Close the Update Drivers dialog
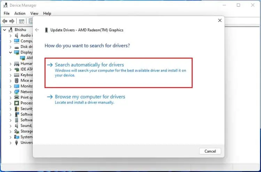This screenshot has width=261, height=172. (x=220, y=21)
